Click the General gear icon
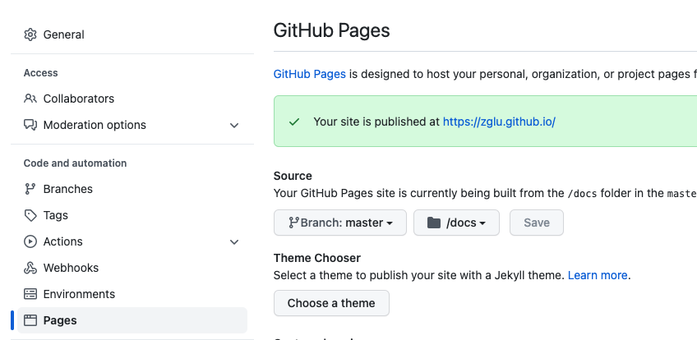The height and width of the screenshot is (340, 697). [x=30, y=34]
